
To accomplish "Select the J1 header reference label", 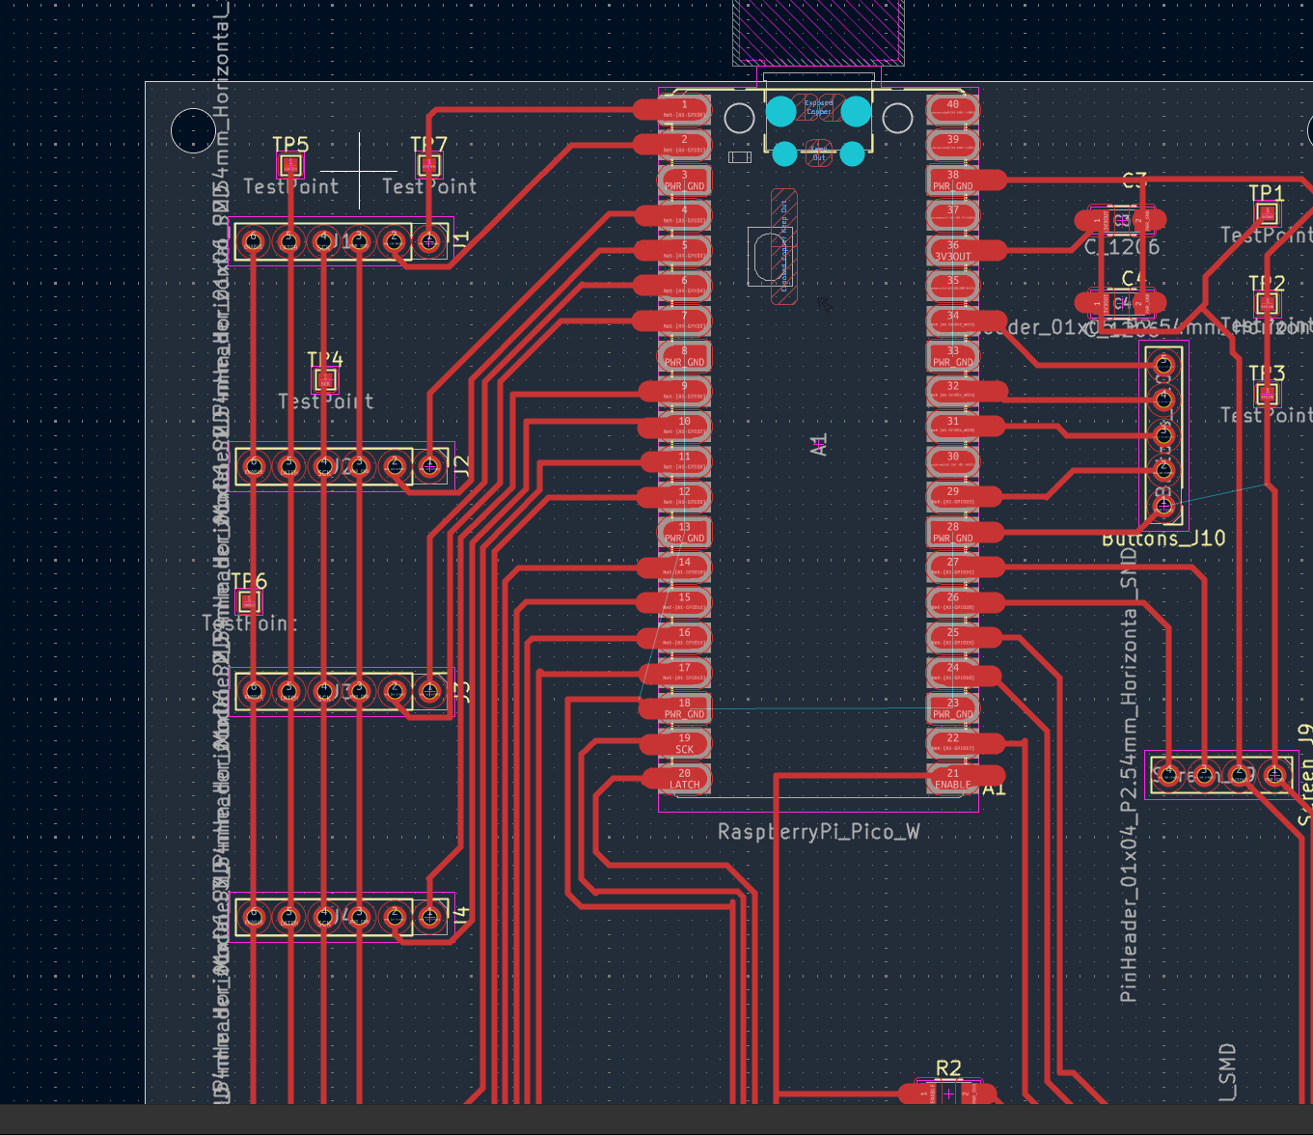I will point(461,237).
